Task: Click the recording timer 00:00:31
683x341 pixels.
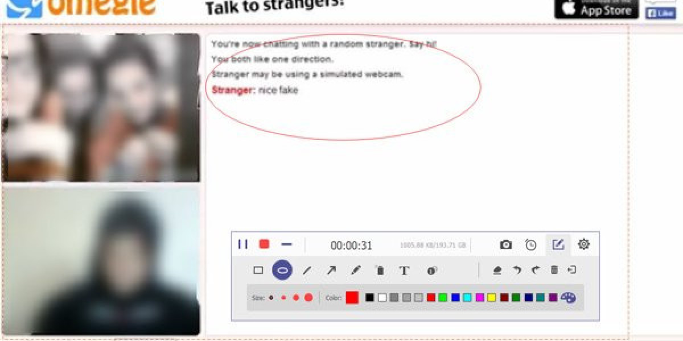Action: coord(351,246)
